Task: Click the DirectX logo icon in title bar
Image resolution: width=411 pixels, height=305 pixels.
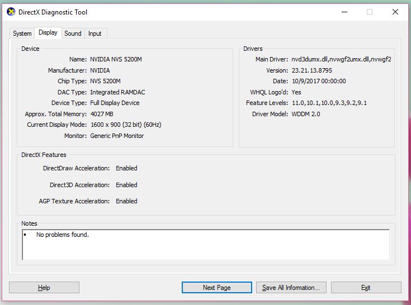Action: point(11,12)
